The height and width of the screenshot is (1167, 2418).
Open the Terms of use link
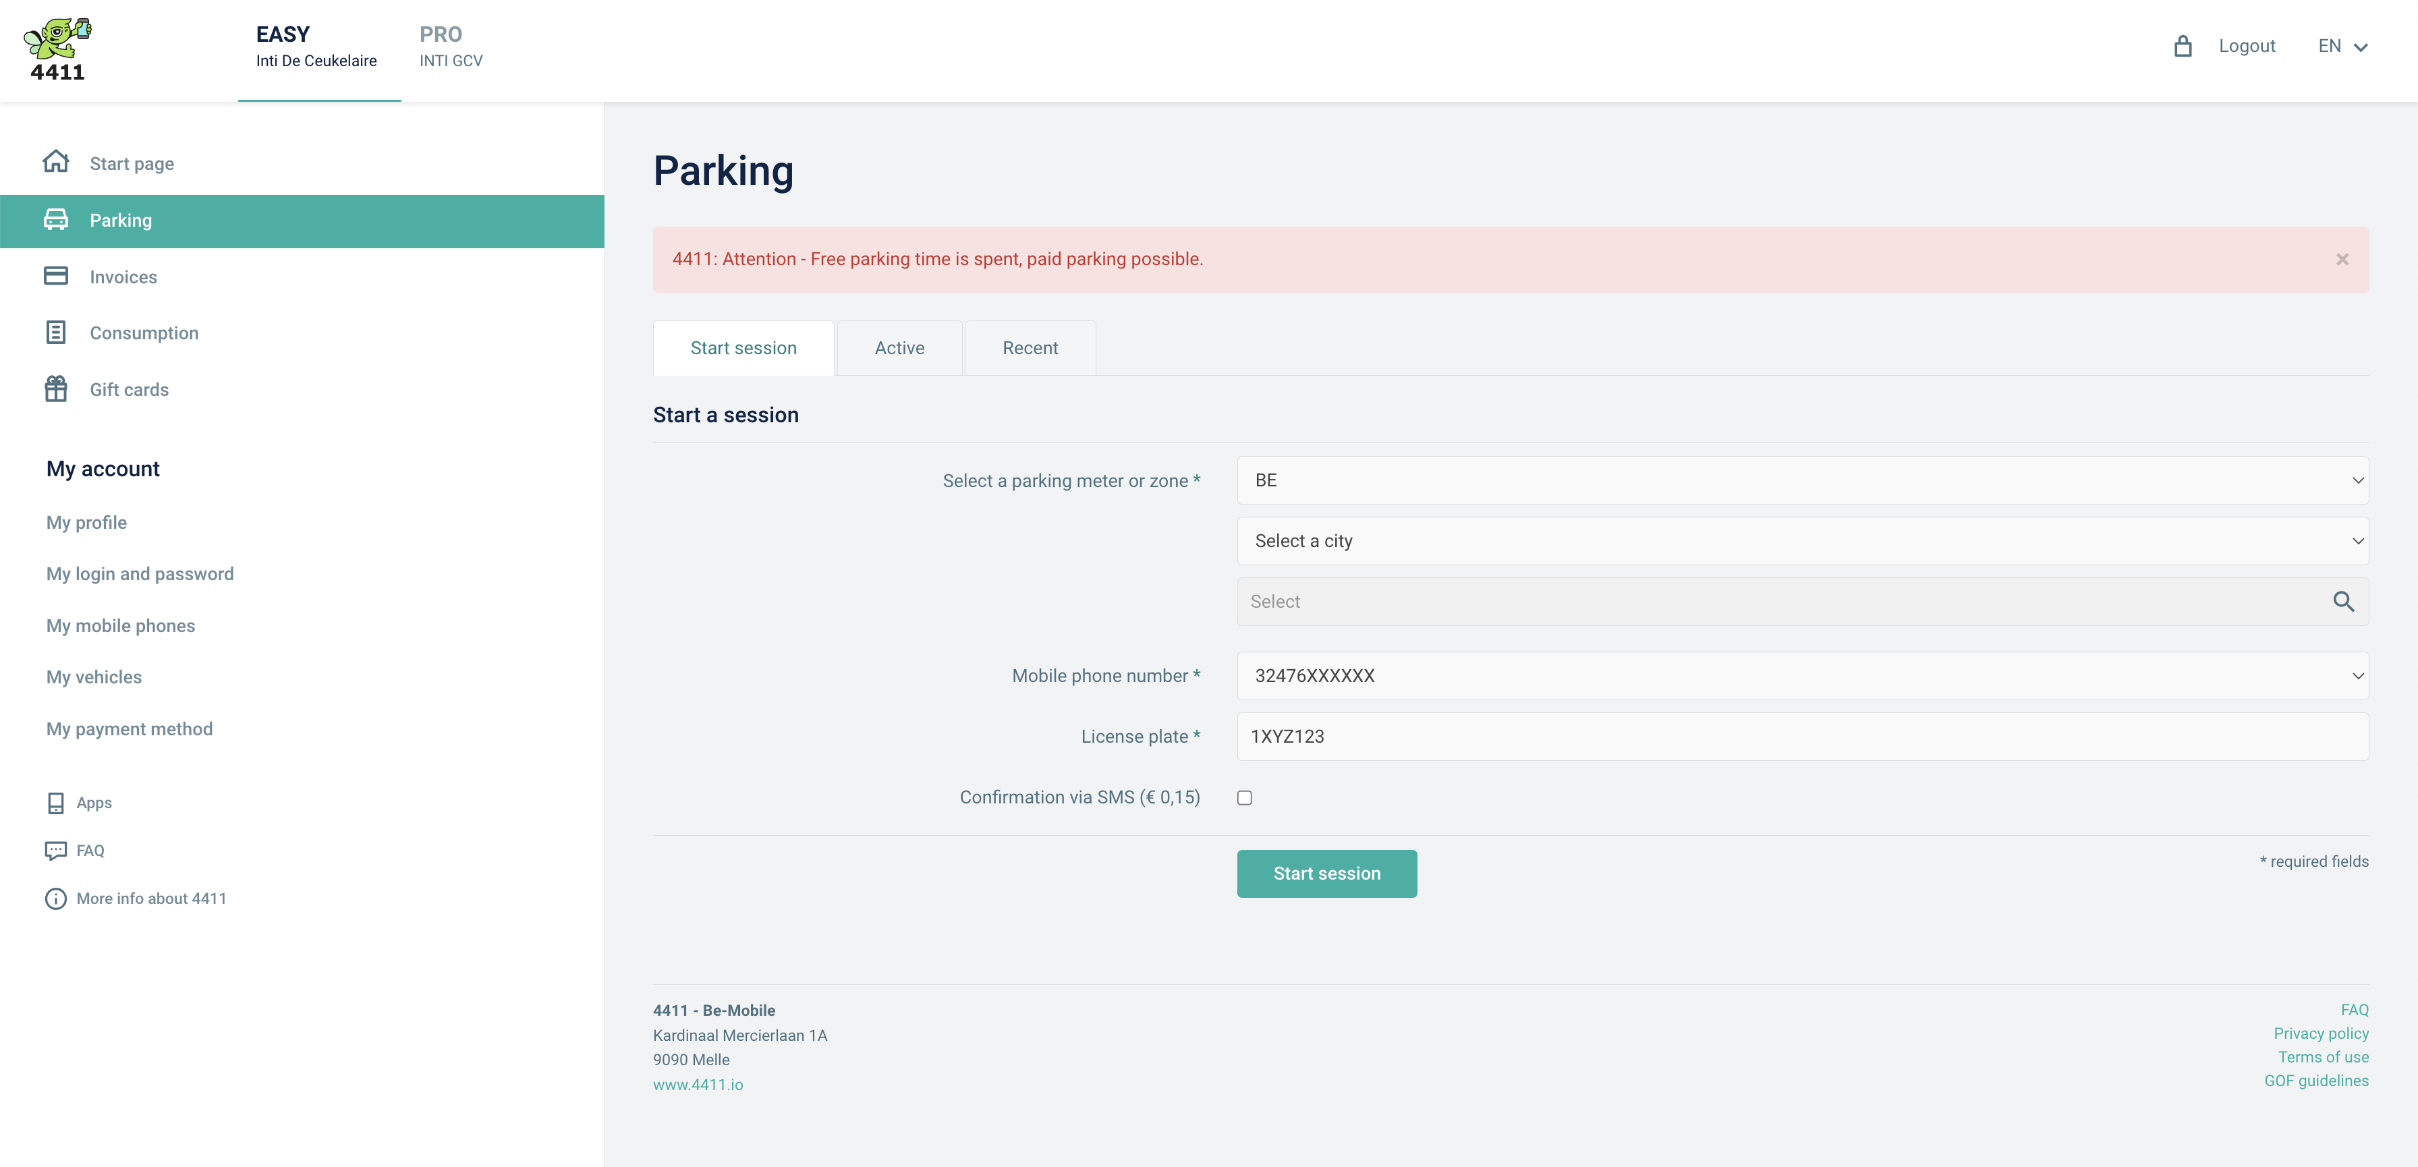(2323, 1057)
